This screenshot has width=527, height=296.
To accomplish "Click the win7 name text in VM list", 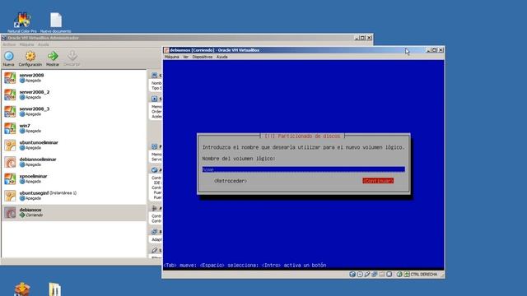I will tap(25, 126).
